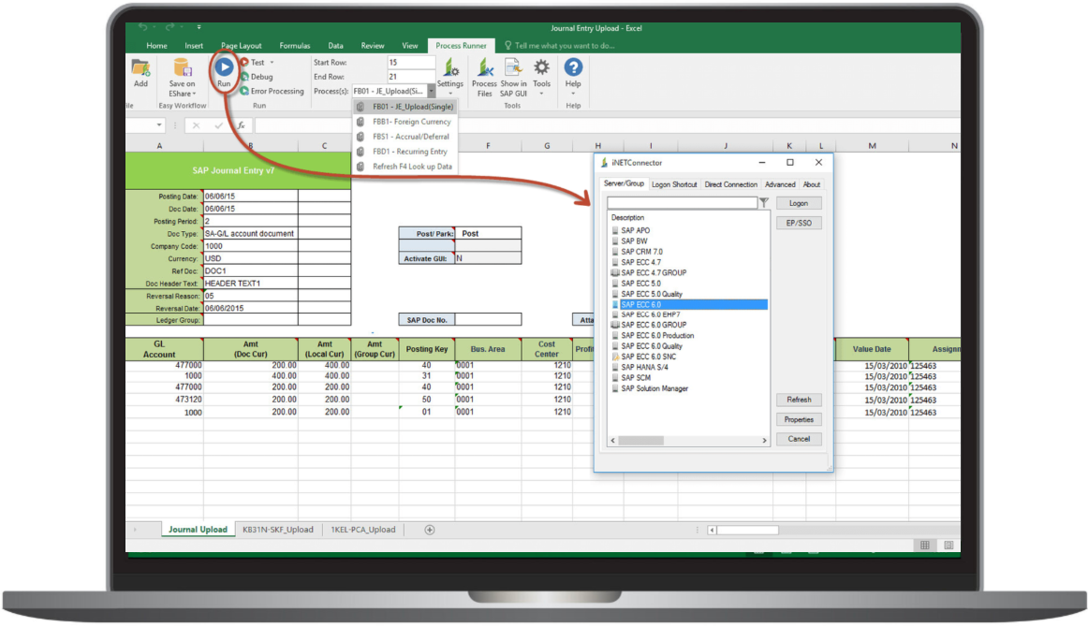
Task: Click the Run play icon
Action: [224, 67]
